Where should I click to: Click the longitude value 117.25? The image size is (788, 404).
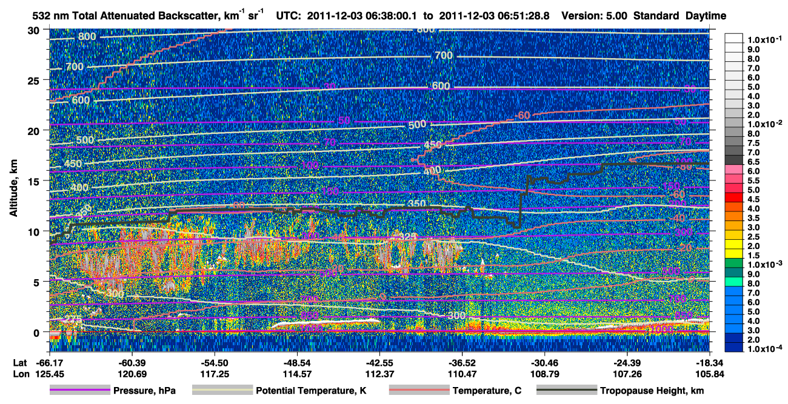pyautogui.click(x=214, y=373)
